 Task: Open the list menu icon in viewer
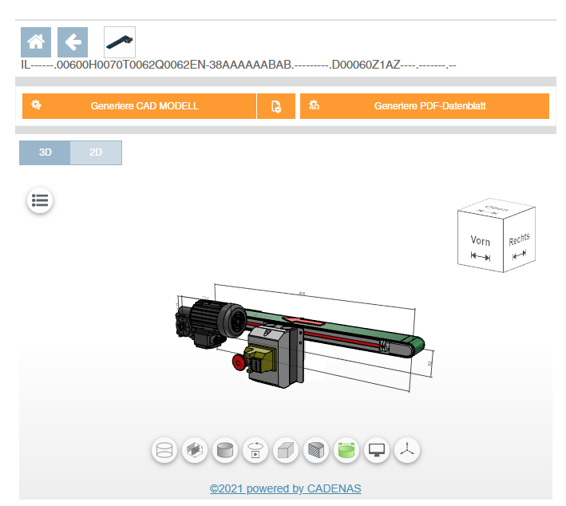40,200
